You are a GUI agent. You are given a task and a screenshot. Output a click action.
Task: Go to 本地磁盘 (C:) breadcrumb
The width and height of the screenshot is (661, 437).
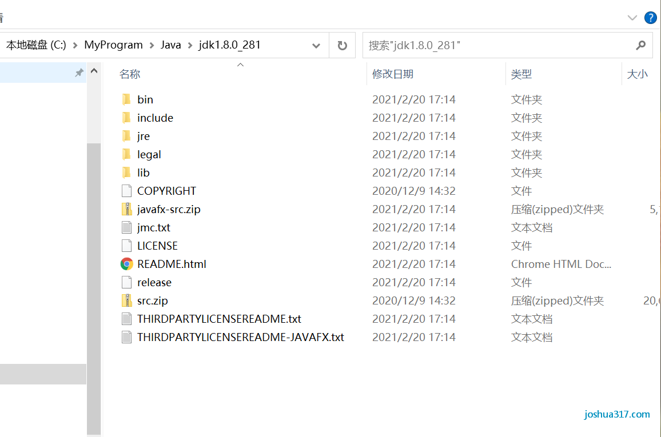tap(36, 45)
